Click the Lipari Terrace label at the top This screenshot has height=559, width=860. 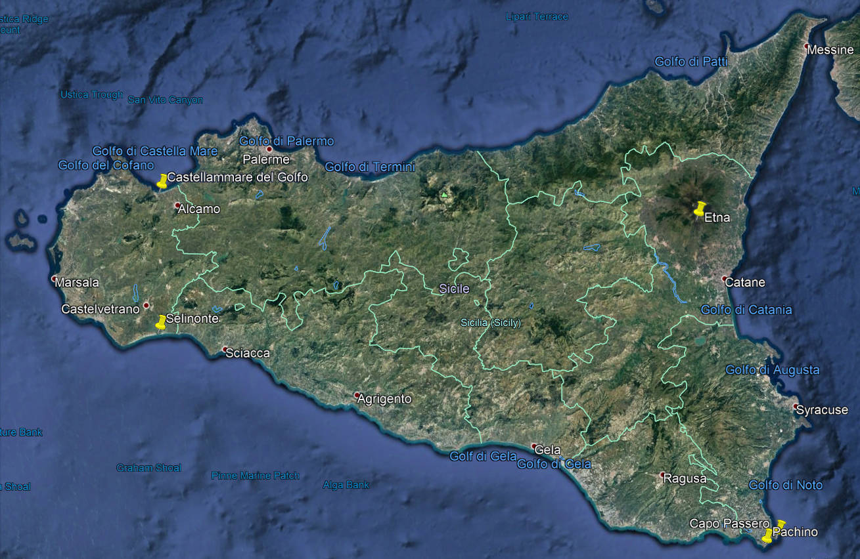535,16
